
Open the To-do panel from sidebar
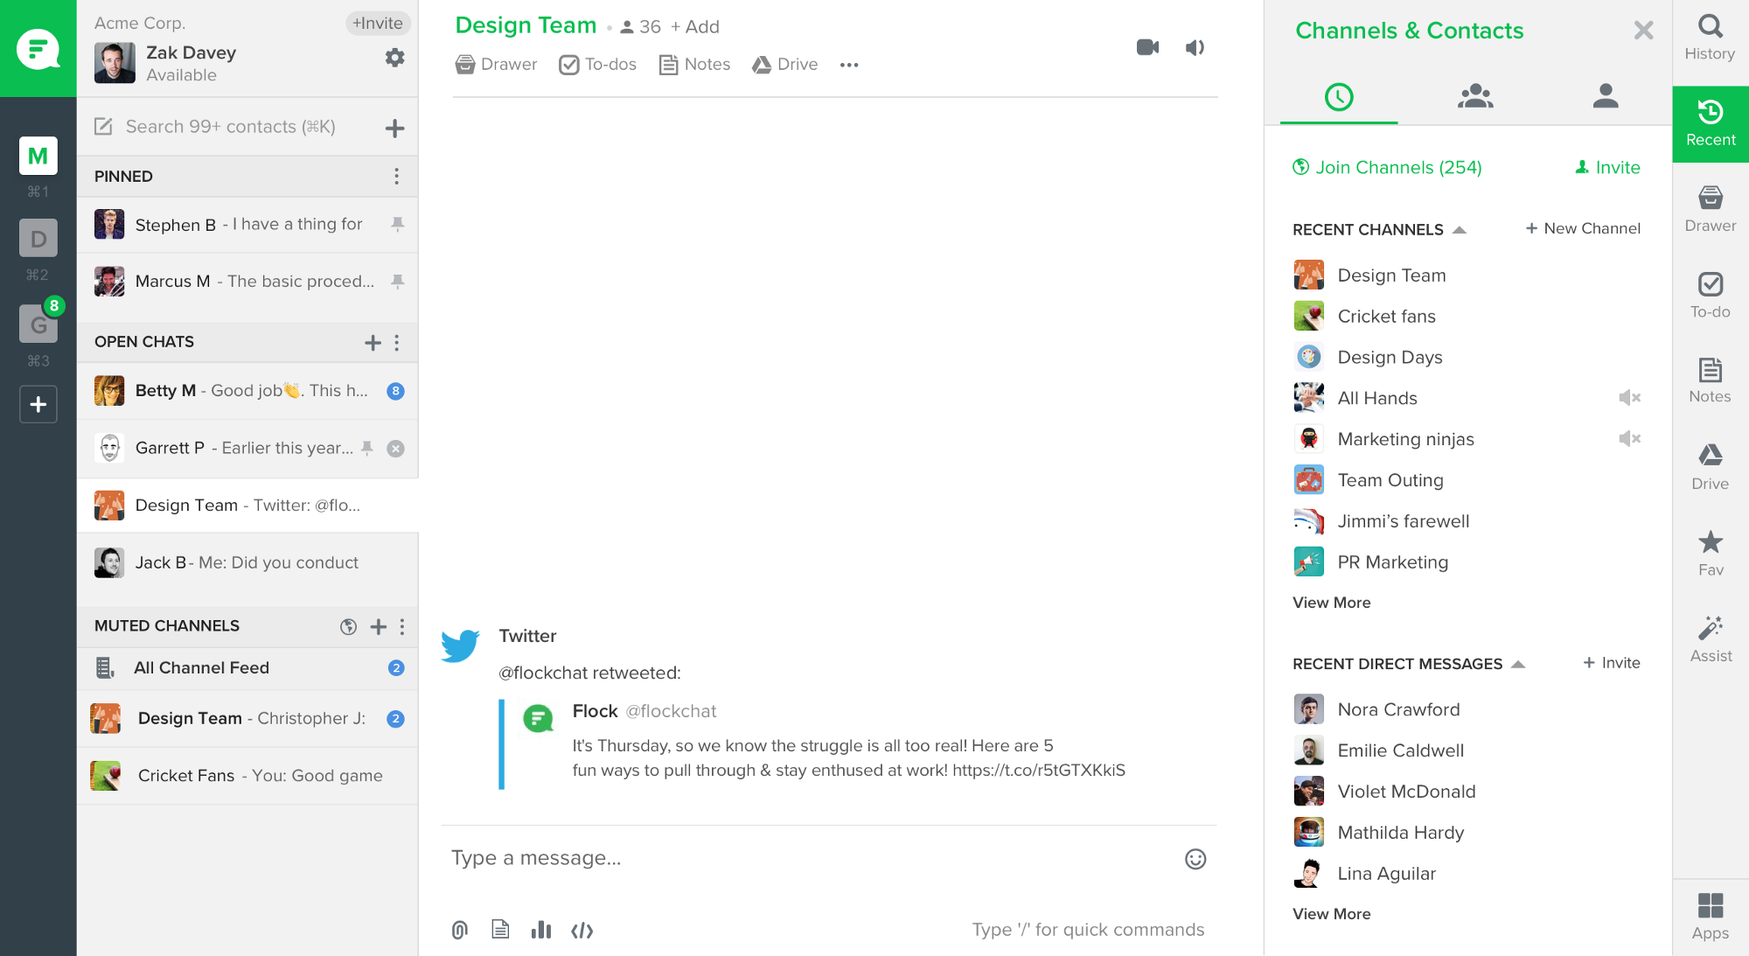[1711, 297]
